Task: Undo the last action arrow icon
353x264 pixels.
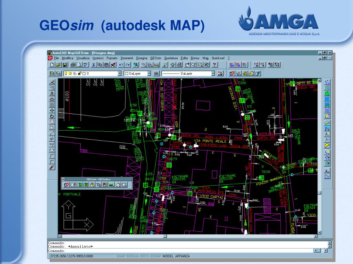Action: tap(121, 65)
